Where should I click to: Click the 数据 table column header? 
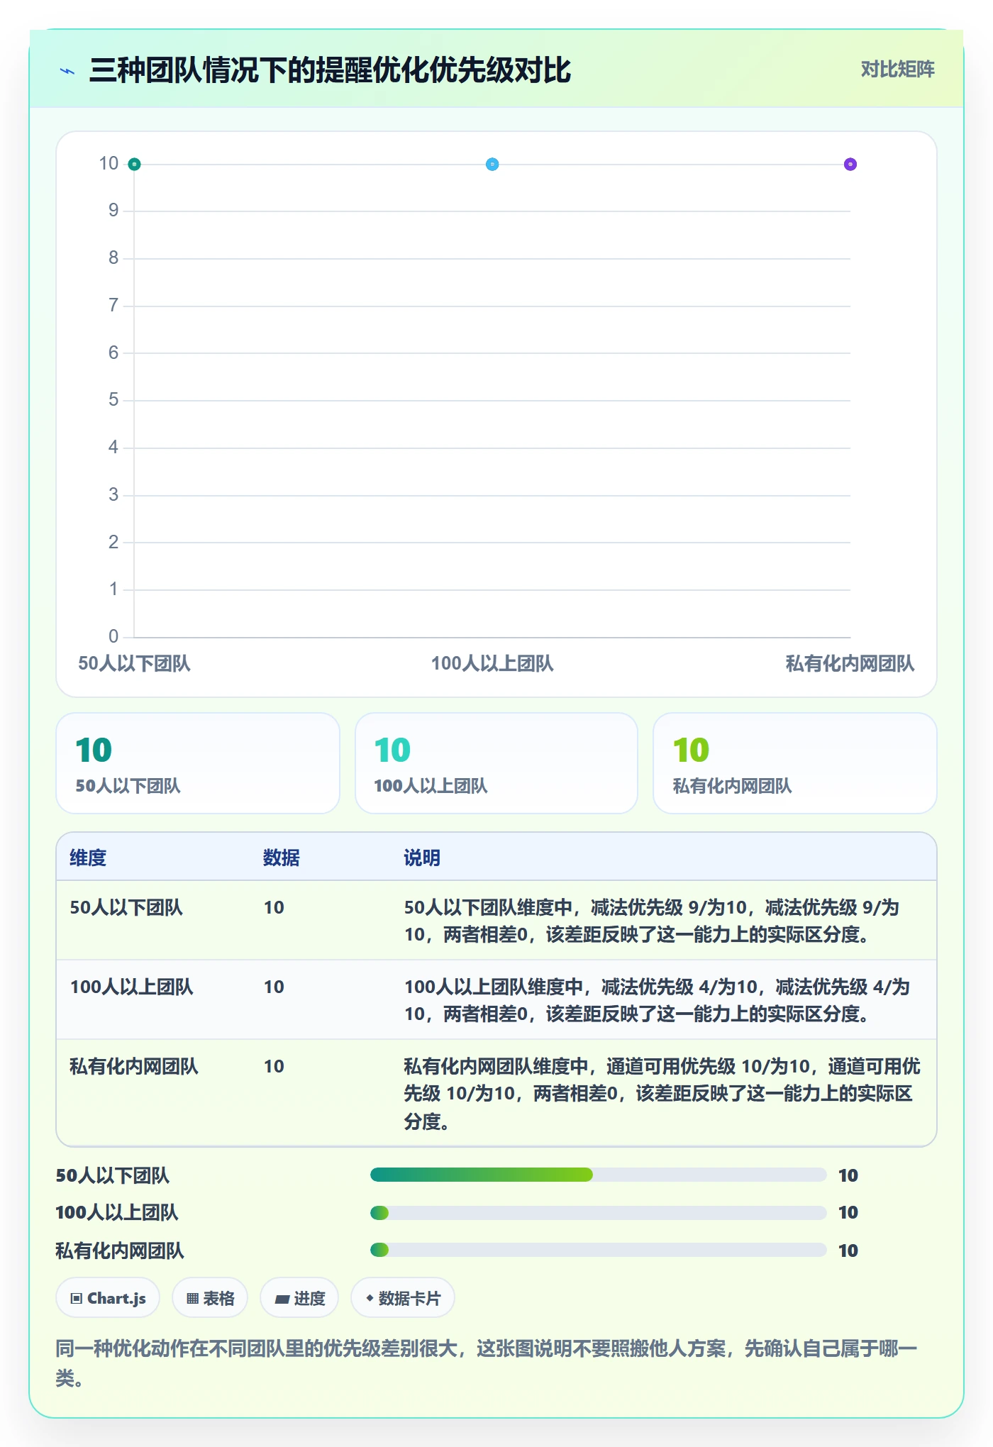pos(282,858)
